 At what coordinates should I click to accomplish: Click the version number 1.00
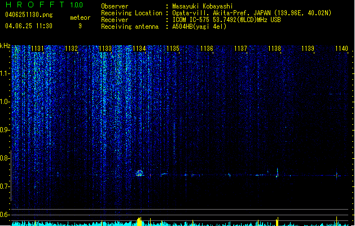click(77, 5)
